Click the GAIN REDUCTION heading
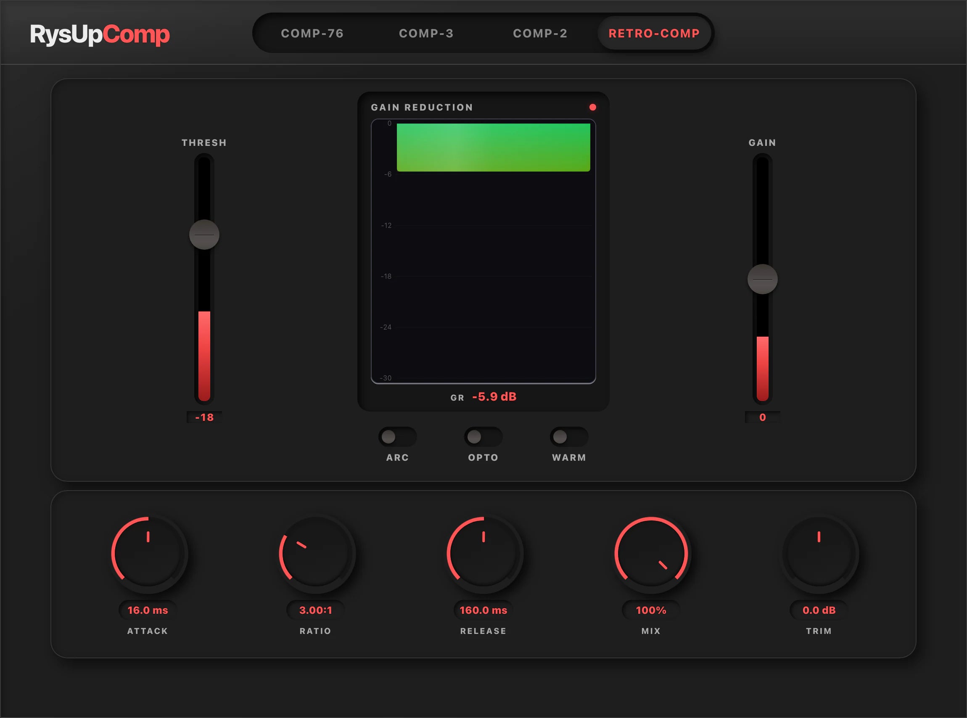 point(422,107)
